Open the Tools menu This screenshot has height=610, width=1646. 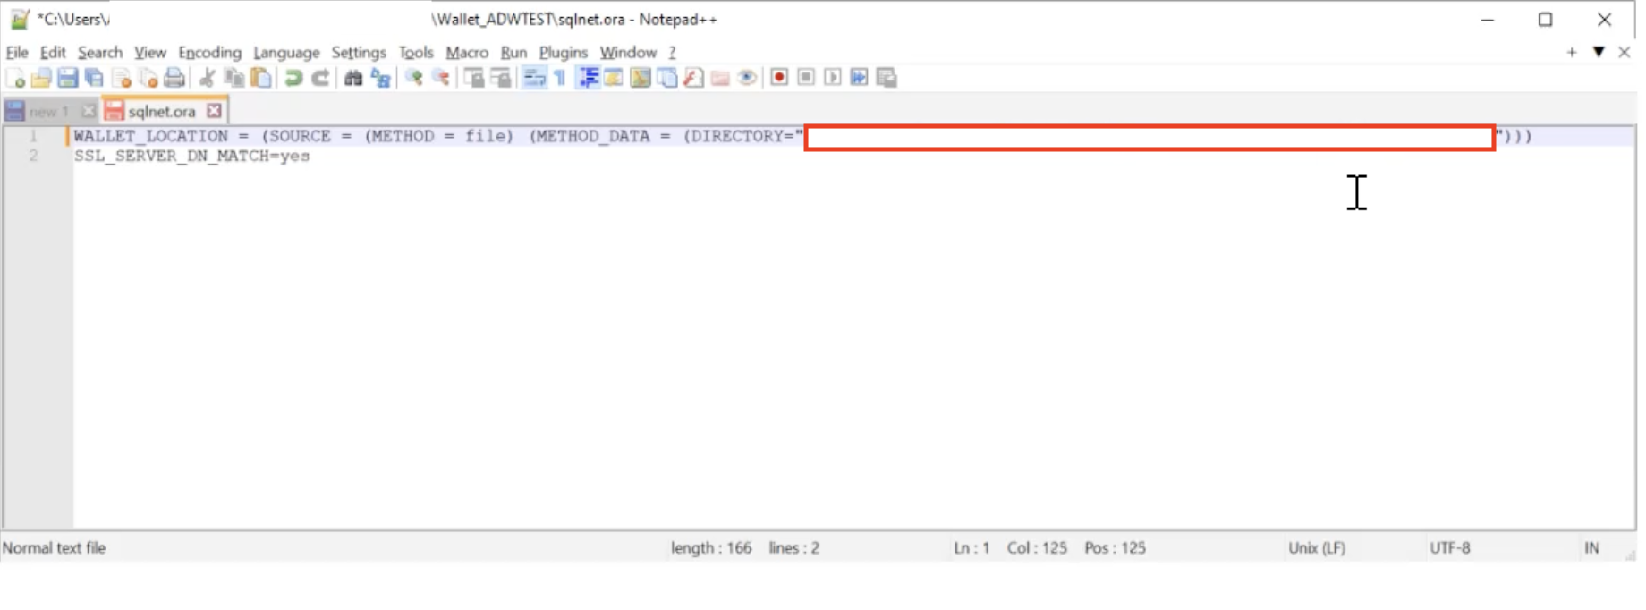coord(416,52)
